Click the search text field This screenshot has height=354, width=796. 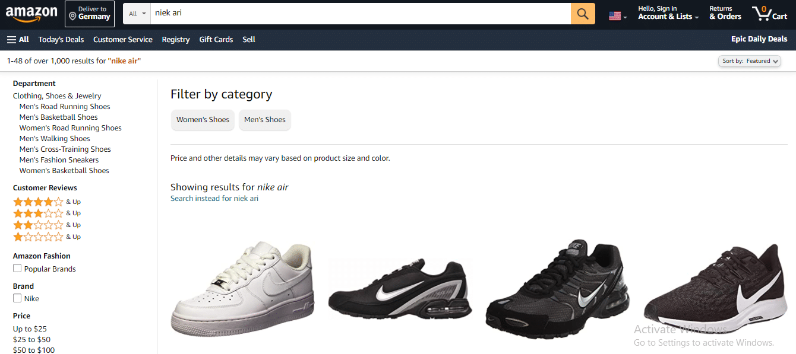point(361,14)
